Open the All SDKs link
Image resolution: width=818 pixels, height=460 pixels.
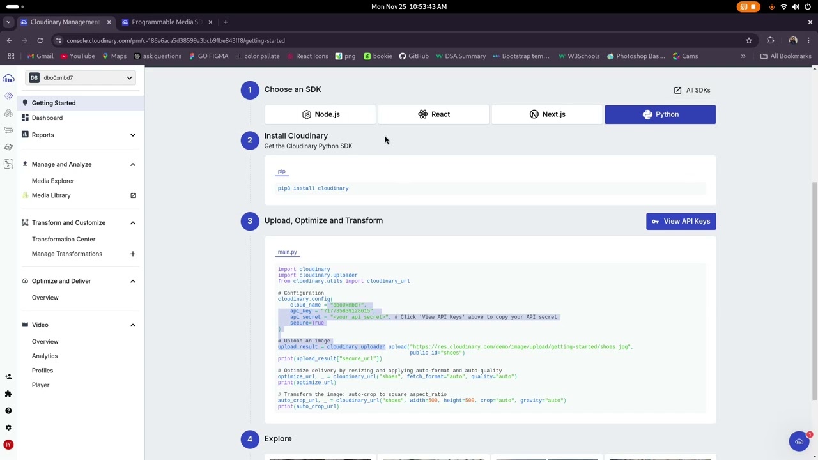point(692,90)
